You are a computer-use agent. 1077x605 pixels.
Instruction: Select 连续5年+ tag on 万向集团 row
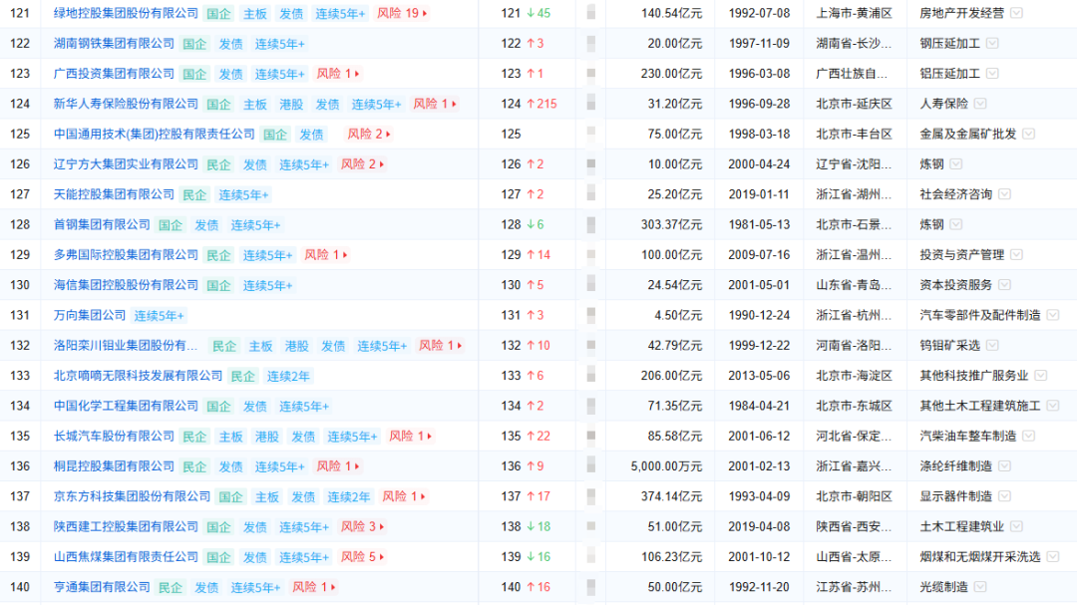(159, 316)
